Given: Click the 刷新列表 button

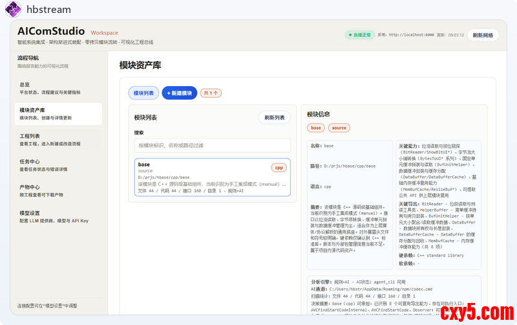Looking at the screenshot, I should click(275, 117).
